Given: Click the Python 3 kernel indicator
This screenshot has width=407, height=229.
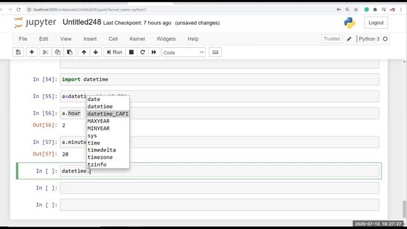Looking at the screenshot, I should [x=369, y=39].
